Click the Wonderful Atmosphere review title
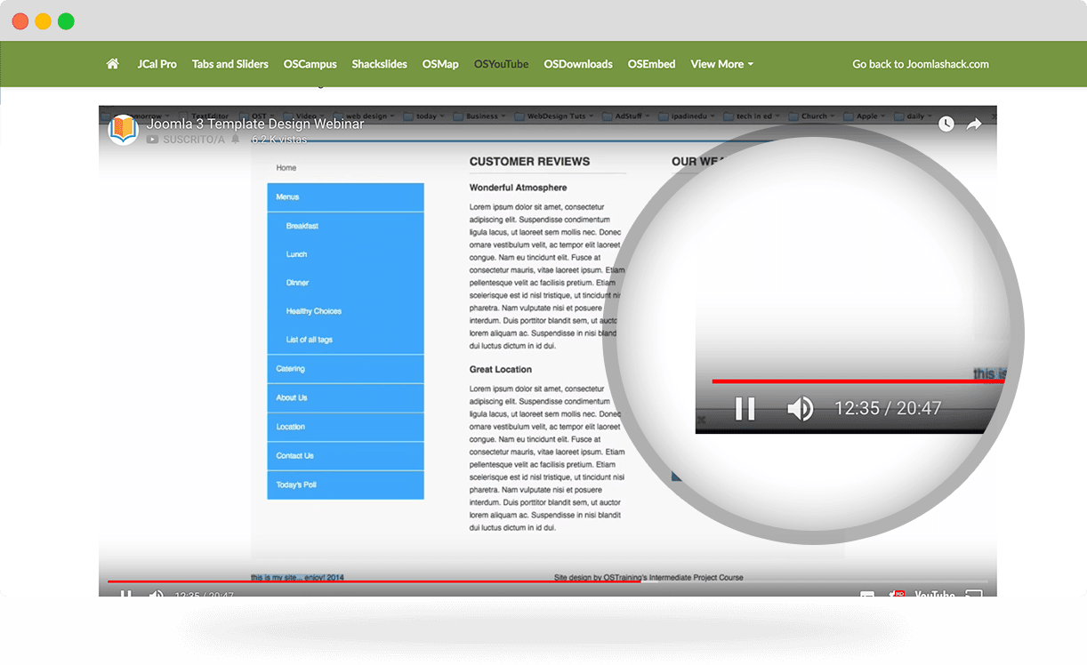 point(518,188)
